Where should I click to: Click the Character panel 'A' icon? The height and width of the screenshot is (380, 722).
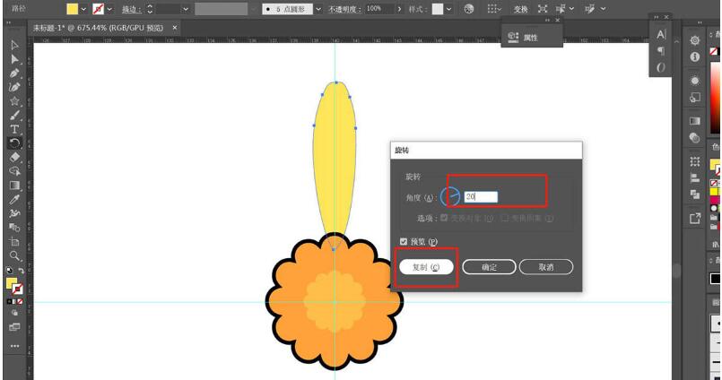tap(661, 33)
